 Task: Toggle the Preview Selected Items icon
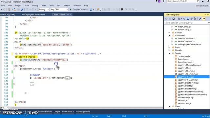coord(204,19)
